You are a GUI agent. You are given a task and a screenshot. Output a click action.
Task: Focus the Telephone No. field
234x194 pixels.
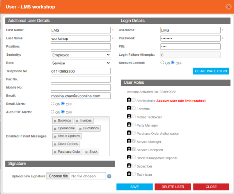coord(81,71)
